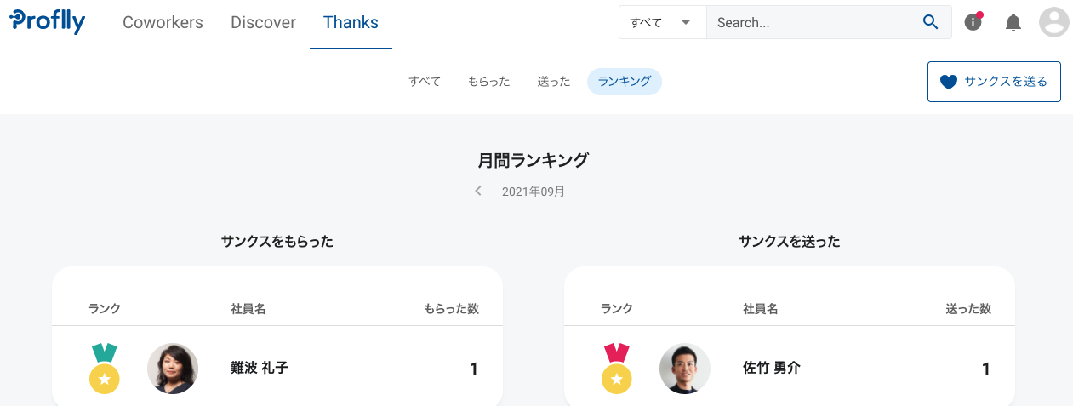1073x406 pixels.
Task: Select the もらった filter chip
Action: (489, 82)
